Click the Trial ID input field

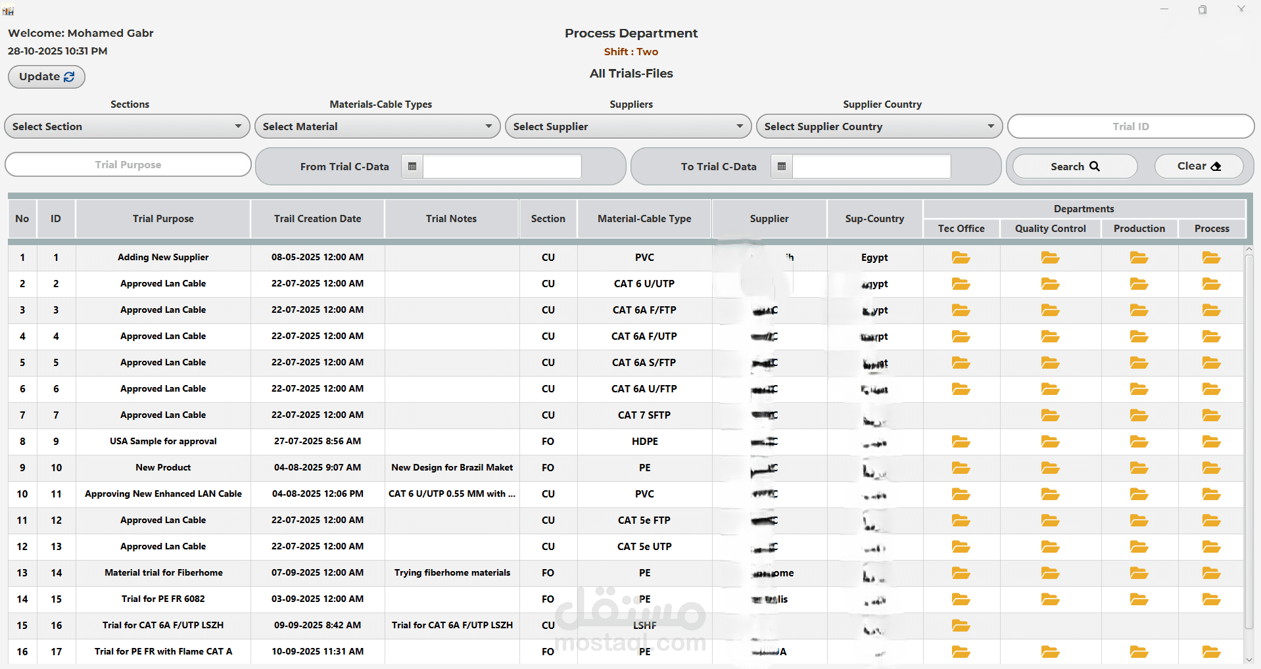pos(1131,126)
